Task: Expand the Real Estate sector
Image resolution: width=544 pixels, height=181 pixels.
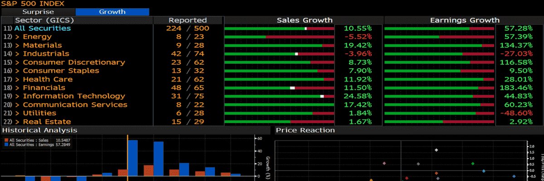Action: click(43, 121)
